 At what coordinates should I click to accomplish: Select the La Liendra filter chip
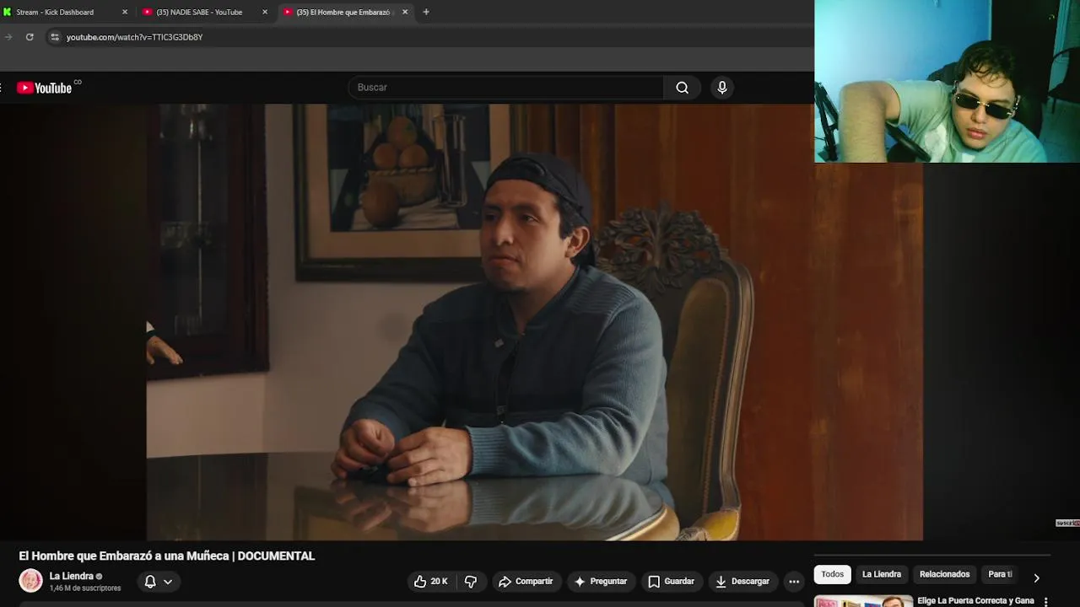[x=882, y=574]
